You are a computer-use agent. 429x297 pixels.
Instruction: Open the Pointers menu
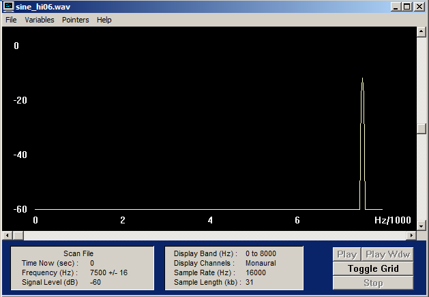76,20
